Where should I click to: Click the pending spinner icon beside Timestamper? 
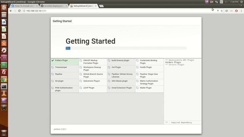[x=53, y=67]
